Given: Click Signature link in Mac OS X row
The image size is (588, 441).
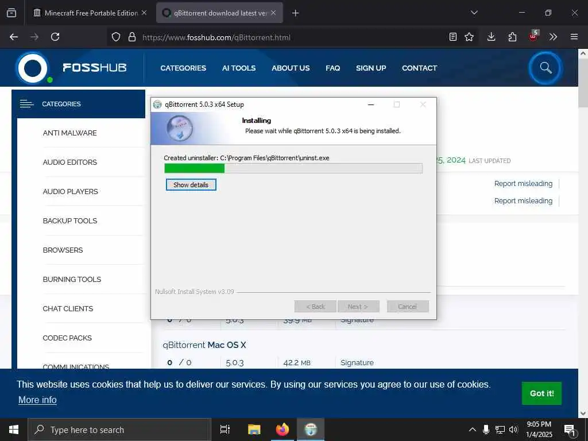Looking at the screenshot, I should (x=357, y=363).
